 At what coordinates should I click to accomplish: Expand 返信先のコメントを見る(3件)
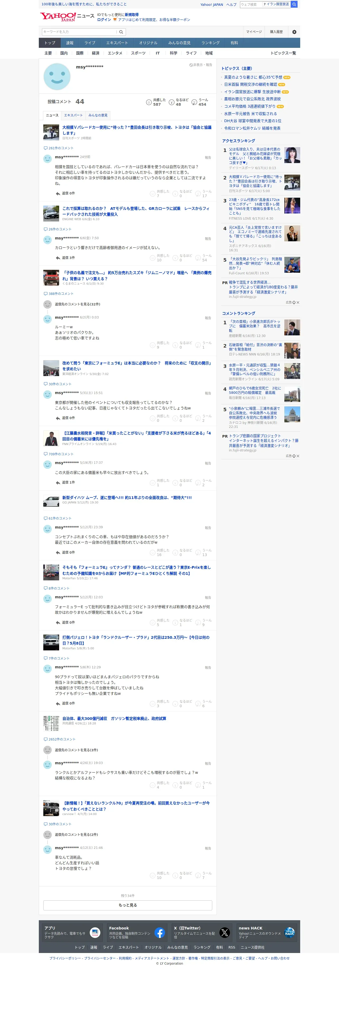[x=76, y=750]
